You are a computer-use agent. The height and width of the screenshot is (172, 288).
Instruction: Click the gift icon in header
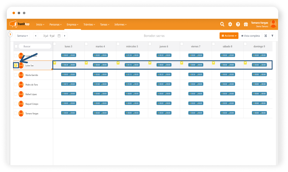[x=246, y=24]
